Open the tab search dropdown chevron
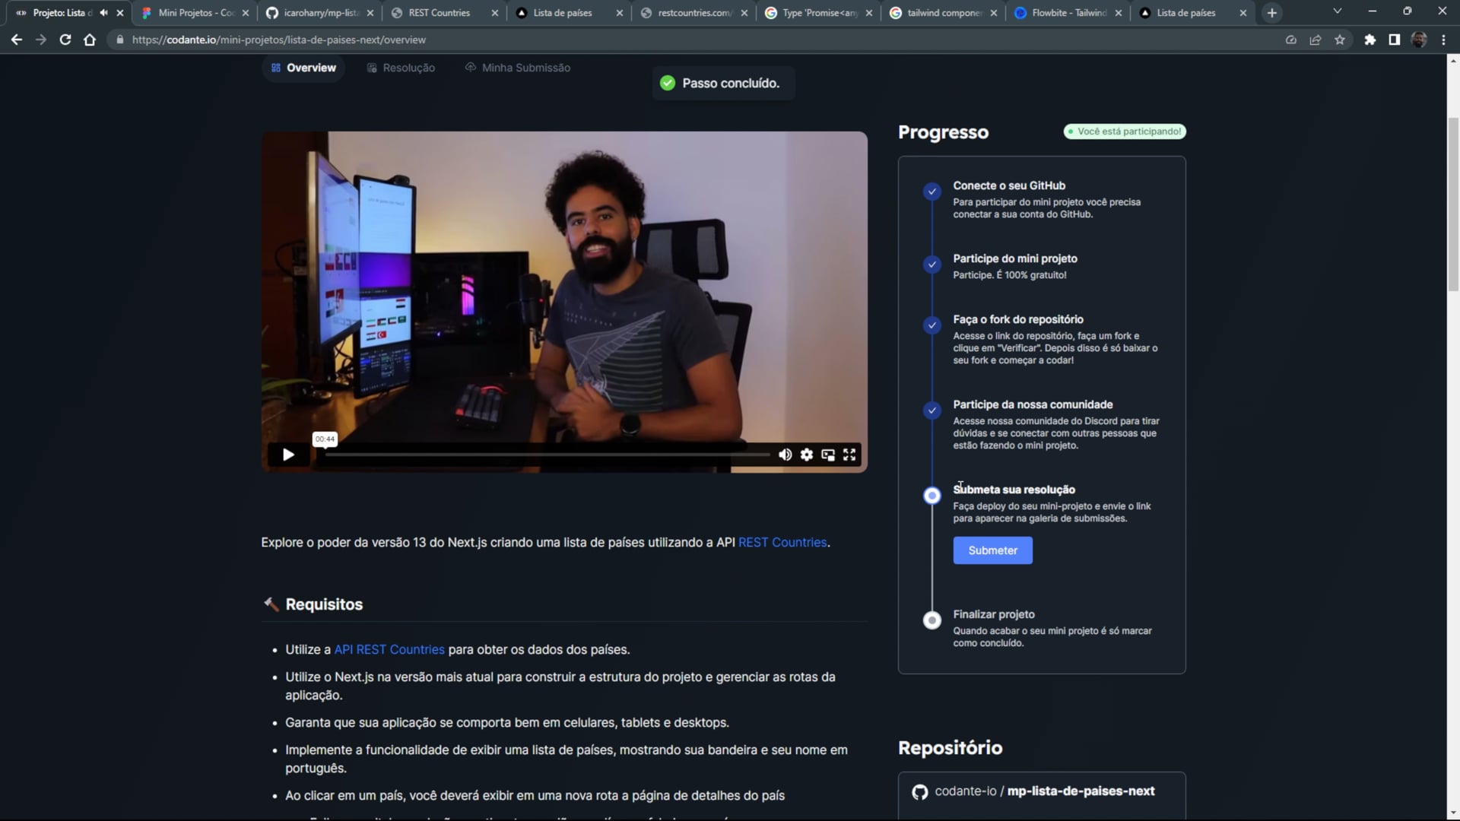Screen dimensions: 1460x821 coord(1338,12)
